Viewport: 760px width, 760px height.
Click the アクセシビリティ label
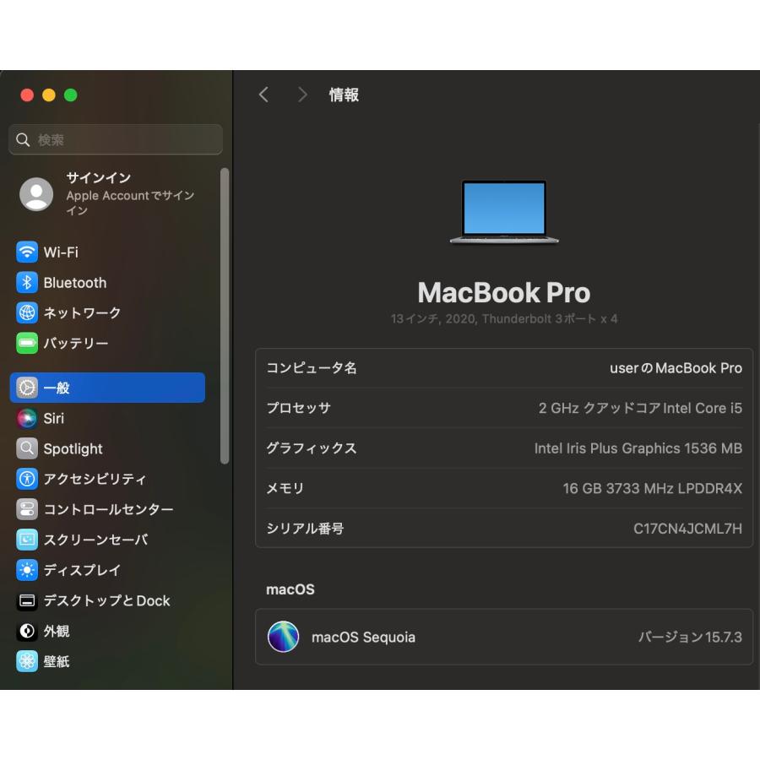(95, 480)
